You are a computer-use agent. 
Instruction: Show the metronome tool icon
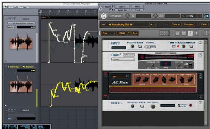click(196, 33)
